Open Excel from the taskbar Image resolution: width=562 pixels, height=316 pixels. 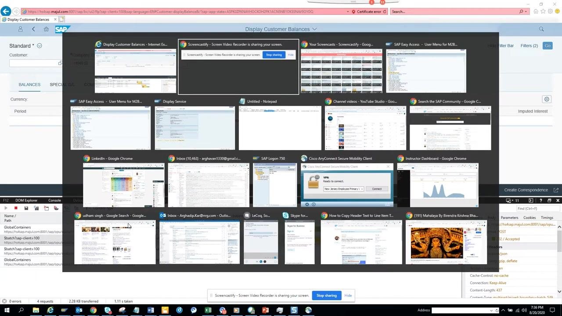coord(208,310)
